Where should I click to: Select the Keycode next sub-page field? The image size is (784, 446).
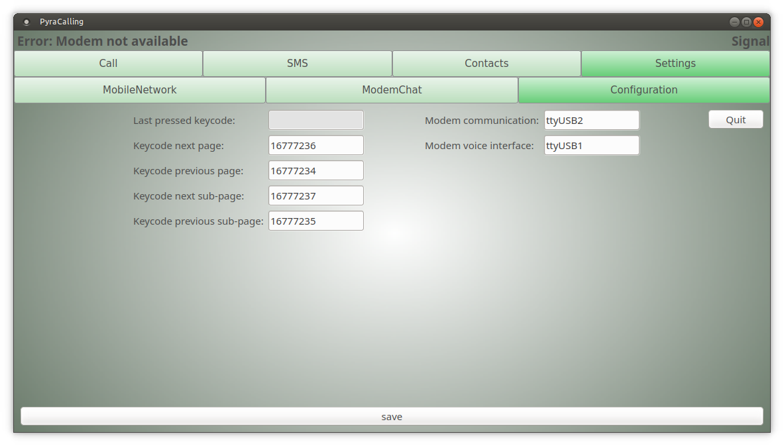tap(316, 196)
